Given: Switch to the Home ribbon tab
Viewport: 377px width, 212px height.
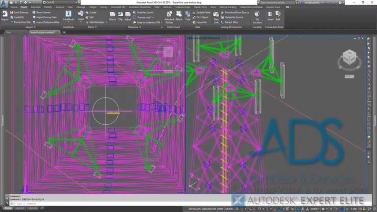Looking at the screenshot, I should 14,7.
